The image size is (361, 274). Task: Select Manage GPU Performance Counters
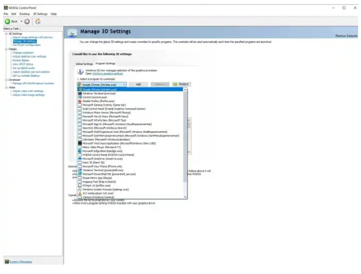click(34, 83)
